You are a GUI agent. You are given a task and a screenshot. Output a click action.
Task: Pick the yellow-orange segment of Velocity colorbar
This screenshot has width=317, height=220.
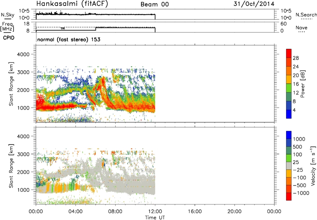pyautogui.click(x=289, y=174)
